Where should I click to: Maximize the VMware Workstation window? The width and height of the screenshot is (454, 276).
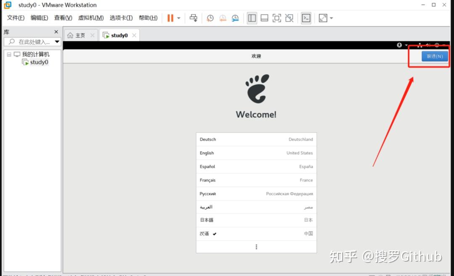click(x=434, y=5)
